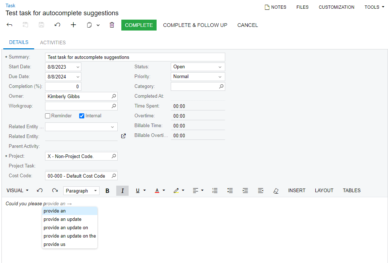This screenshot has width=388, height=263.
Task: Insert a numbered list in editor
Action: [x=215, y=191]
